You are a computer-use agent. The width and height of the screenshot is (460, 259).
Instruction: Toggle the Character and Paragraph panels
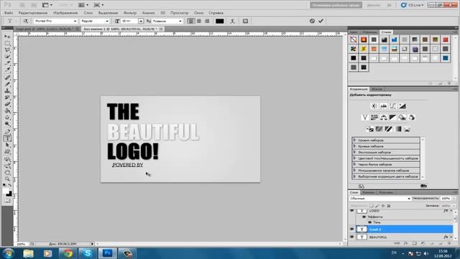(245, 21)
